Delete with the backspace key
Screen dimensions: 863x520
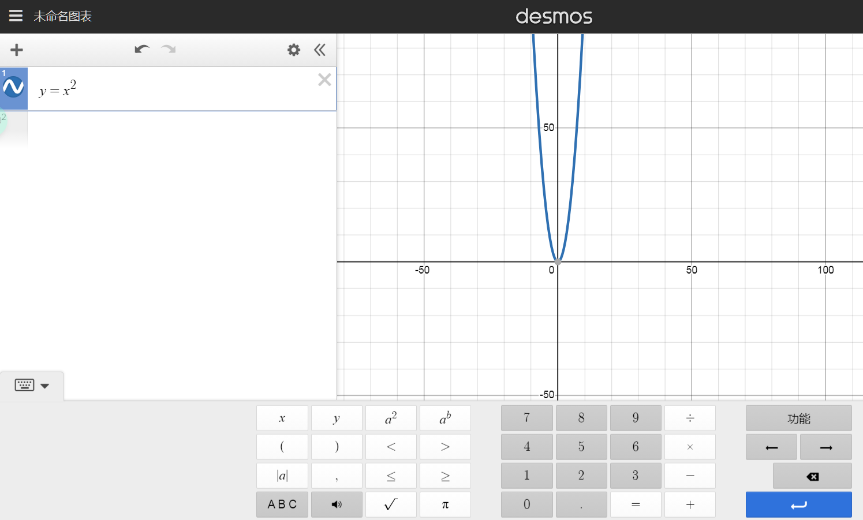(x=812, y=476)
